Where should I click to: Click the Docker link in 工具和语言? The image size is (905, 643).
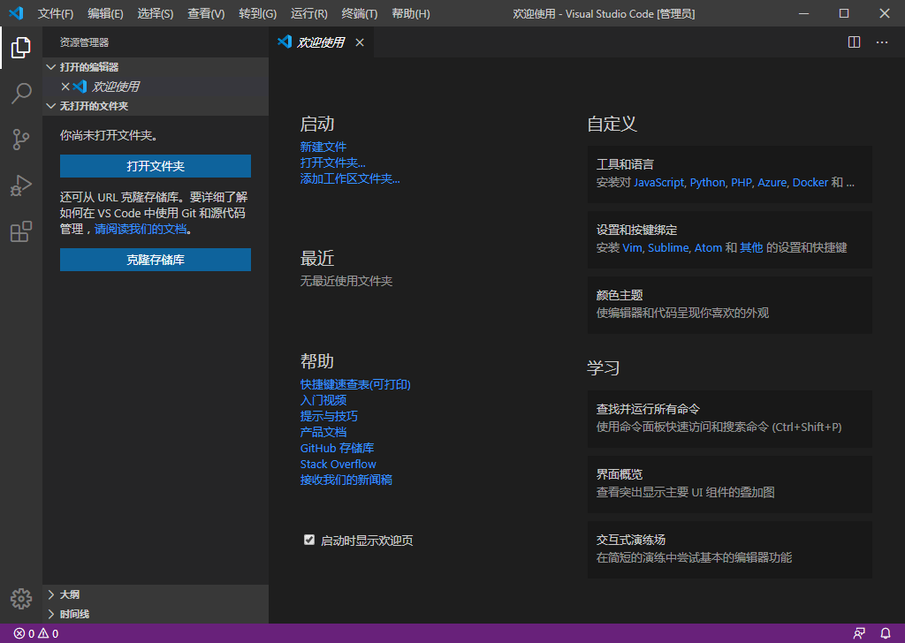click(810, 182)
